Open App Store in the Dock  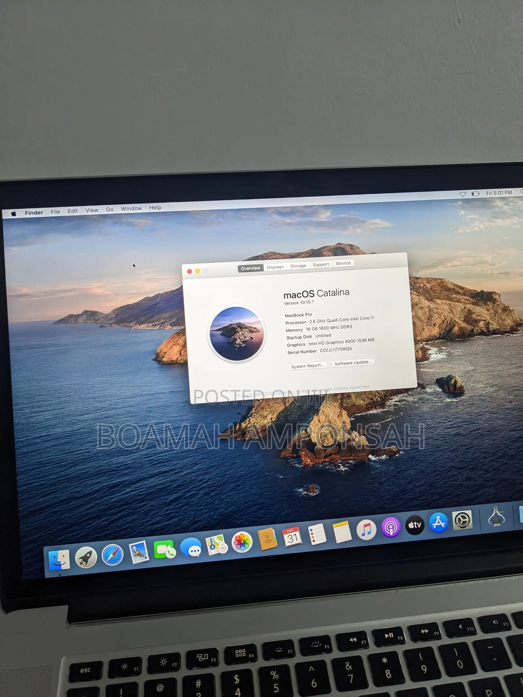[x=438, y=522]
